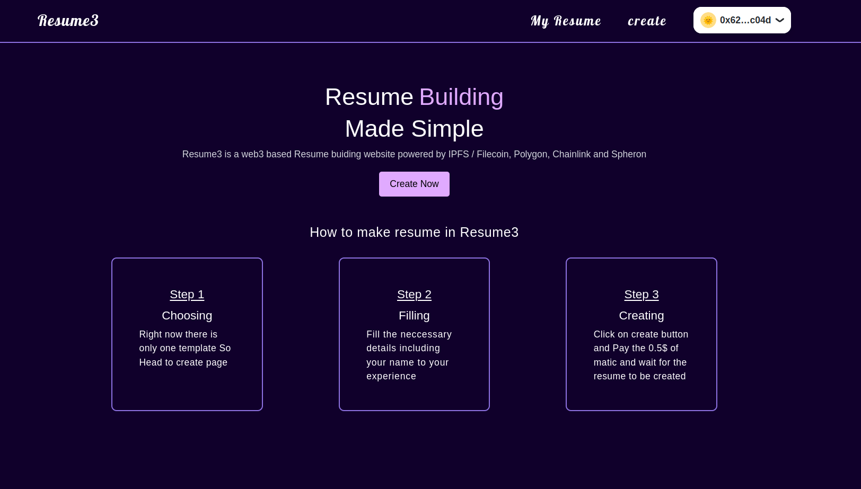Open the My Resume page
This screenshot has height=489, width=861.
pos(566,21)
